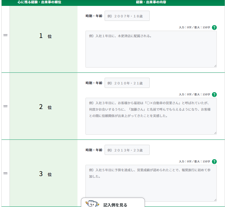Click the resize grip of the second text area
This screenshot has height=207, width=225.
tap(215, 133)
